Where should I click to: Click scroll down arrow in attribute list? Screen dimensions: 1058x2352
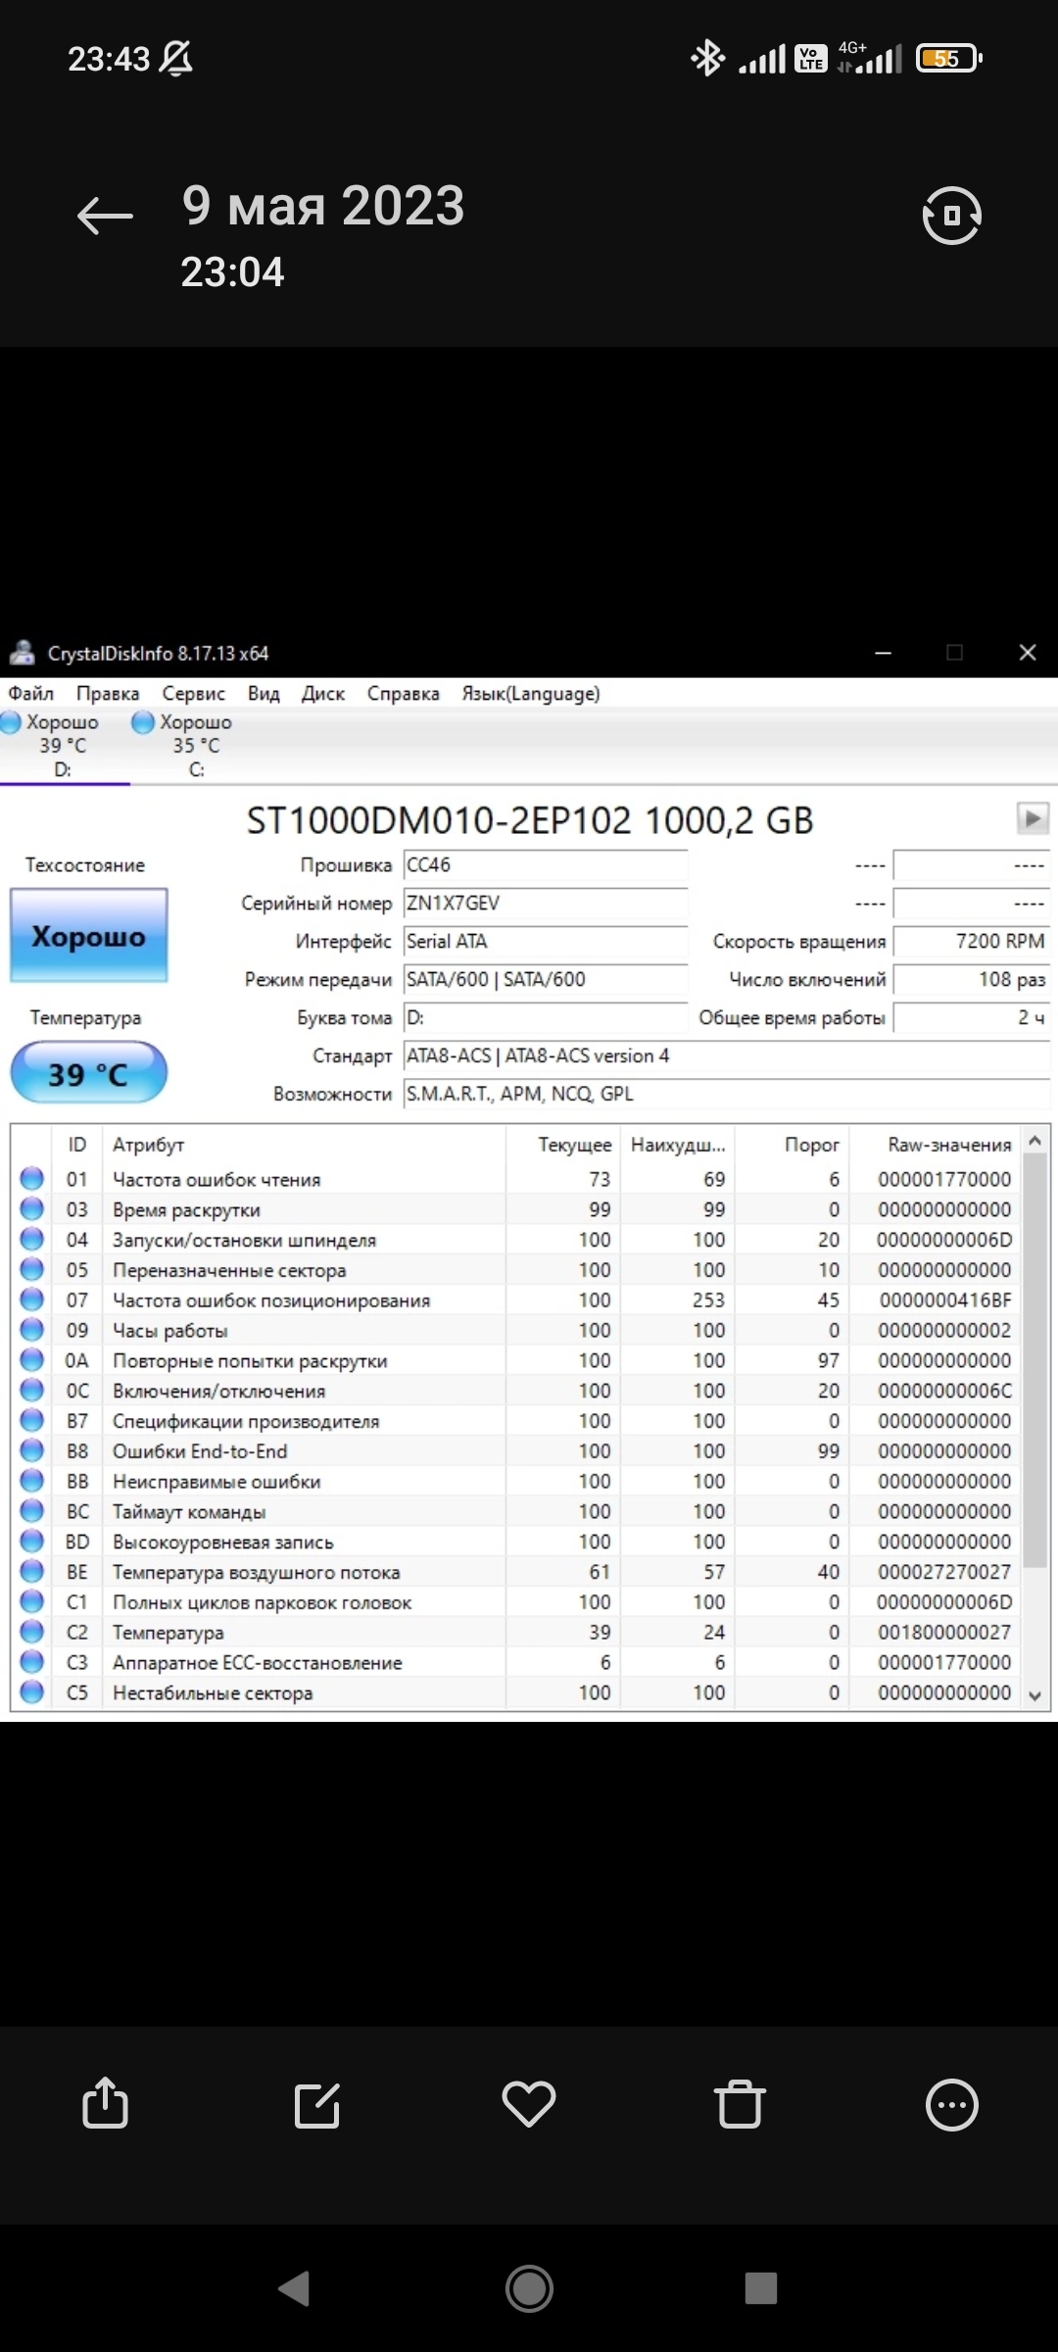click(1035, 1695)
